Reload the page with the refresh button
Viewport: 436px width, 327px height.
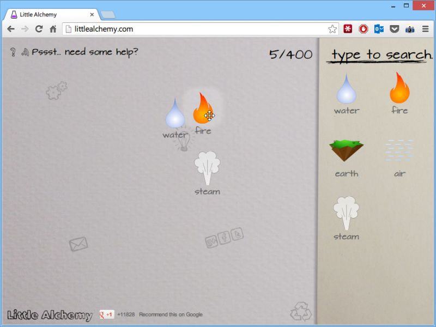click(x=39, y=29)
